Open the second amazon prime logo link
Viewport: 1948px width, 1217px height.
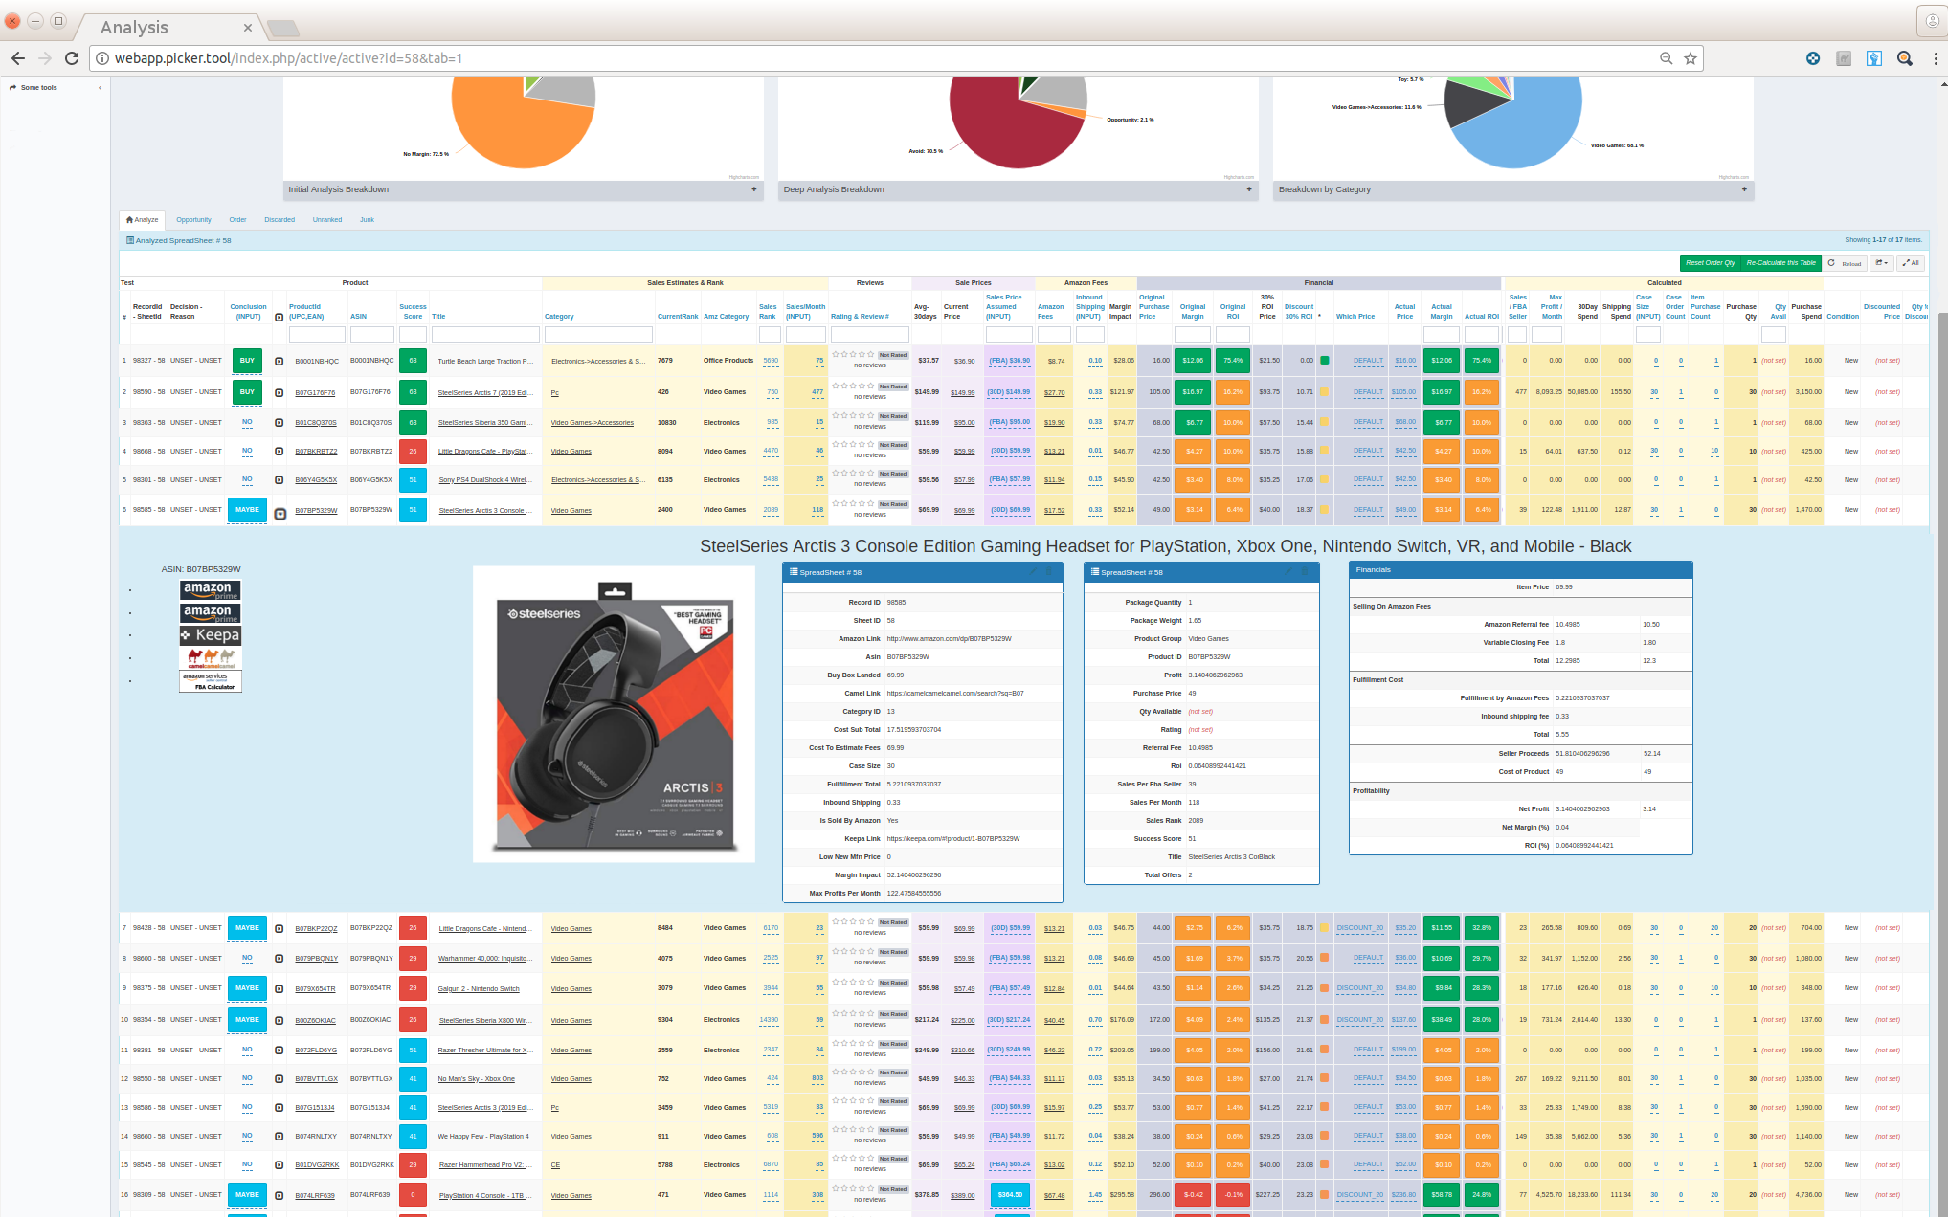[x=211, y=612]
